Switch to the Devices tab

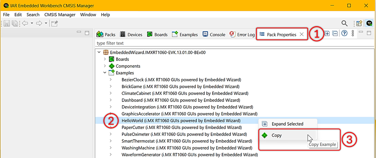point(131,34)
